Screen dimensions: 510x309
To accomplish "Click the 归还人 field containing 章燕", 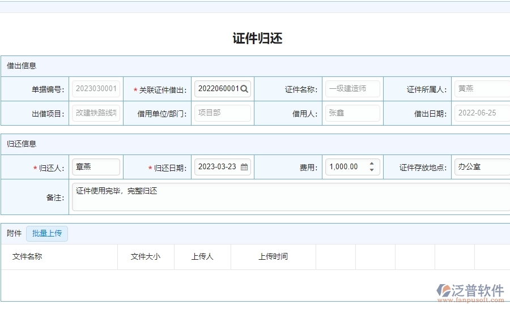I will coord(96,167).
